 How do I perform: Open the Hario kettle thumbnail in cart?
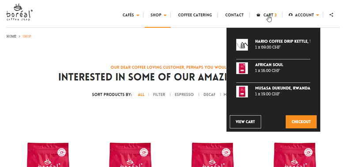(242, 45)
